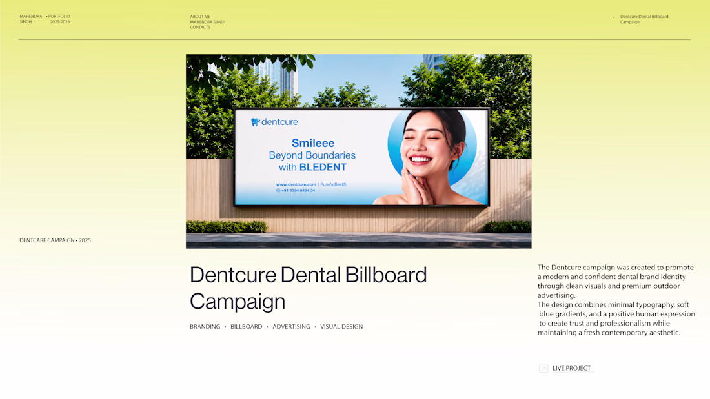
Task: Open the CONTACTS header link
Action: click(x=200, y=28)
